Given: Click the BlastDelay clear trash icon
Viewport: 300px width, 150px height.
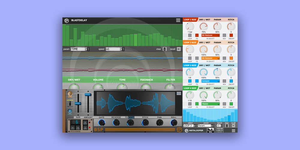Looking at the screenshot, I should click(x=165, y=49).
